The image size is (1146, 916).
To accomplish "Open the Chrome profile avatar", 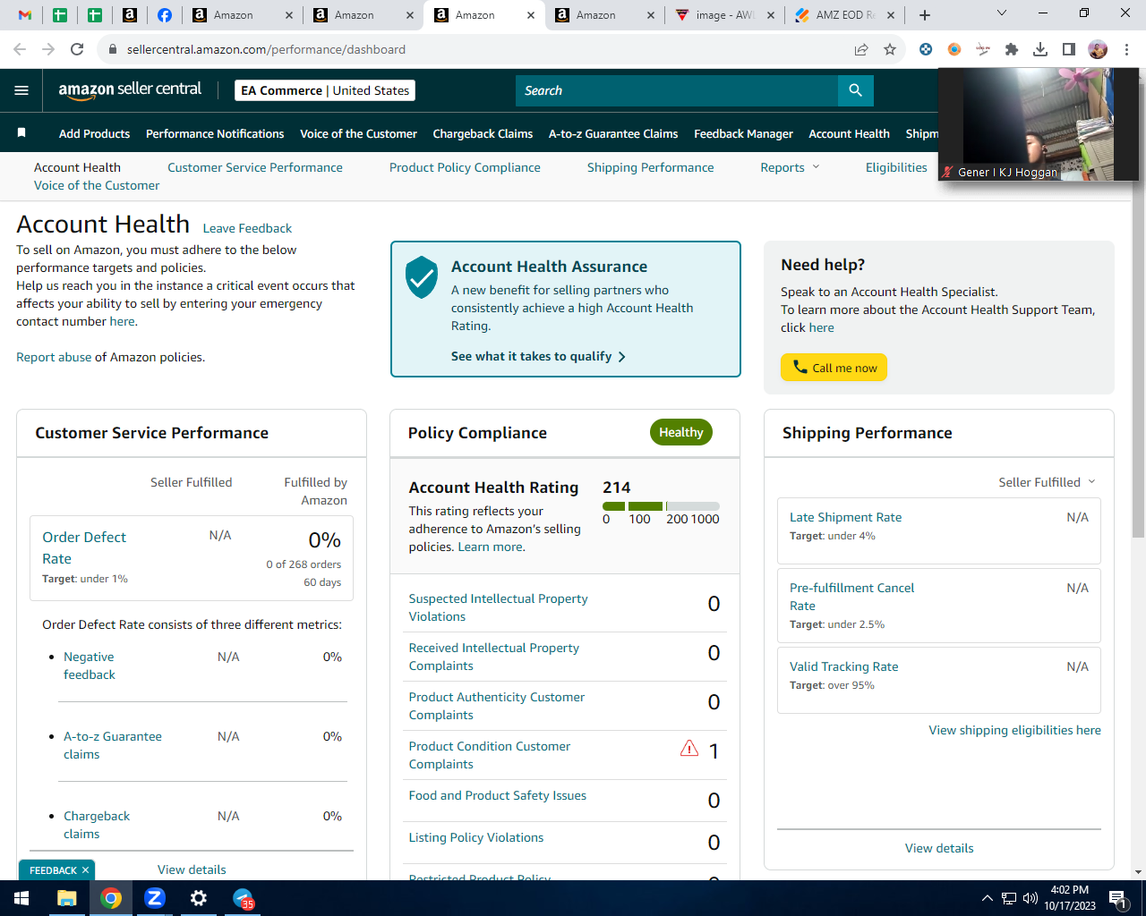I will click(1098, 49).
